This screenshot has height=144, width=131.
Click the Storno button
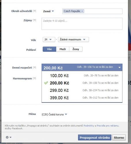pos(119,137)
